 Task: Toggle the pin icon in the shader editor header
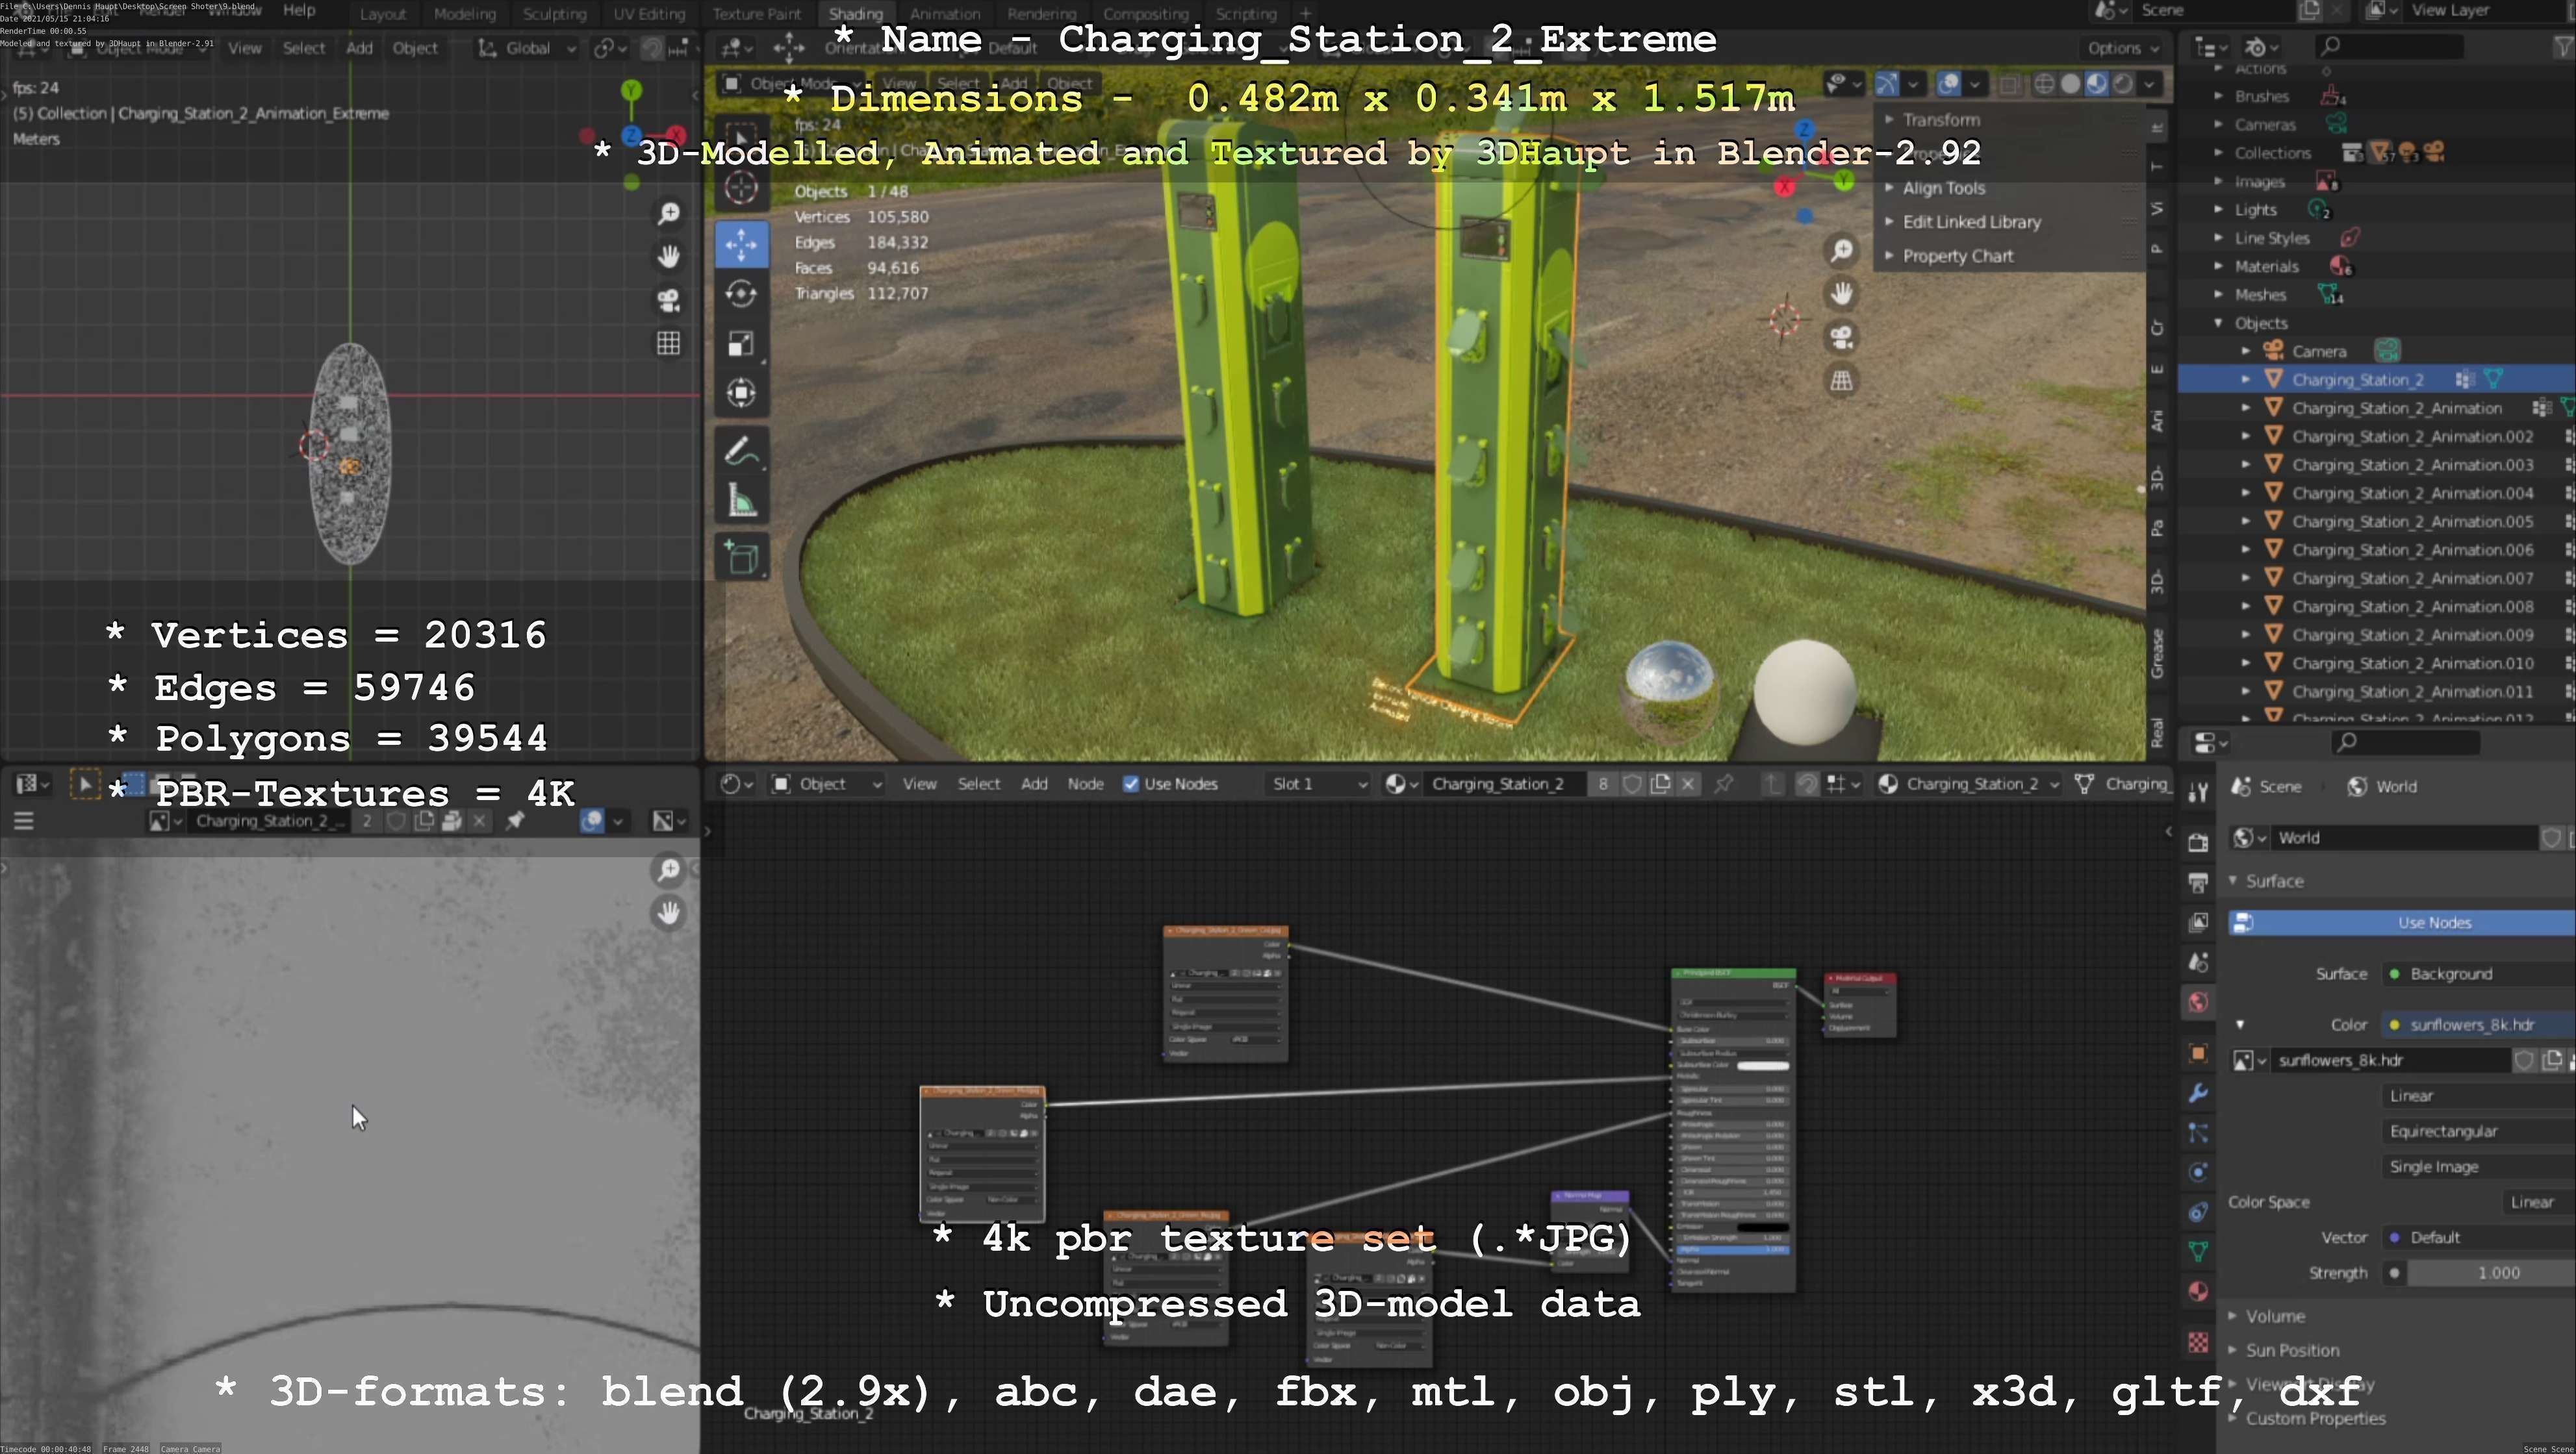pos(1724,784)
